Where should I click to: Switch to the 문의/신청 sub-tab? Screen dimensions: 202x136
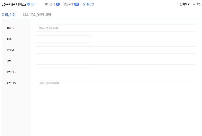9,15
